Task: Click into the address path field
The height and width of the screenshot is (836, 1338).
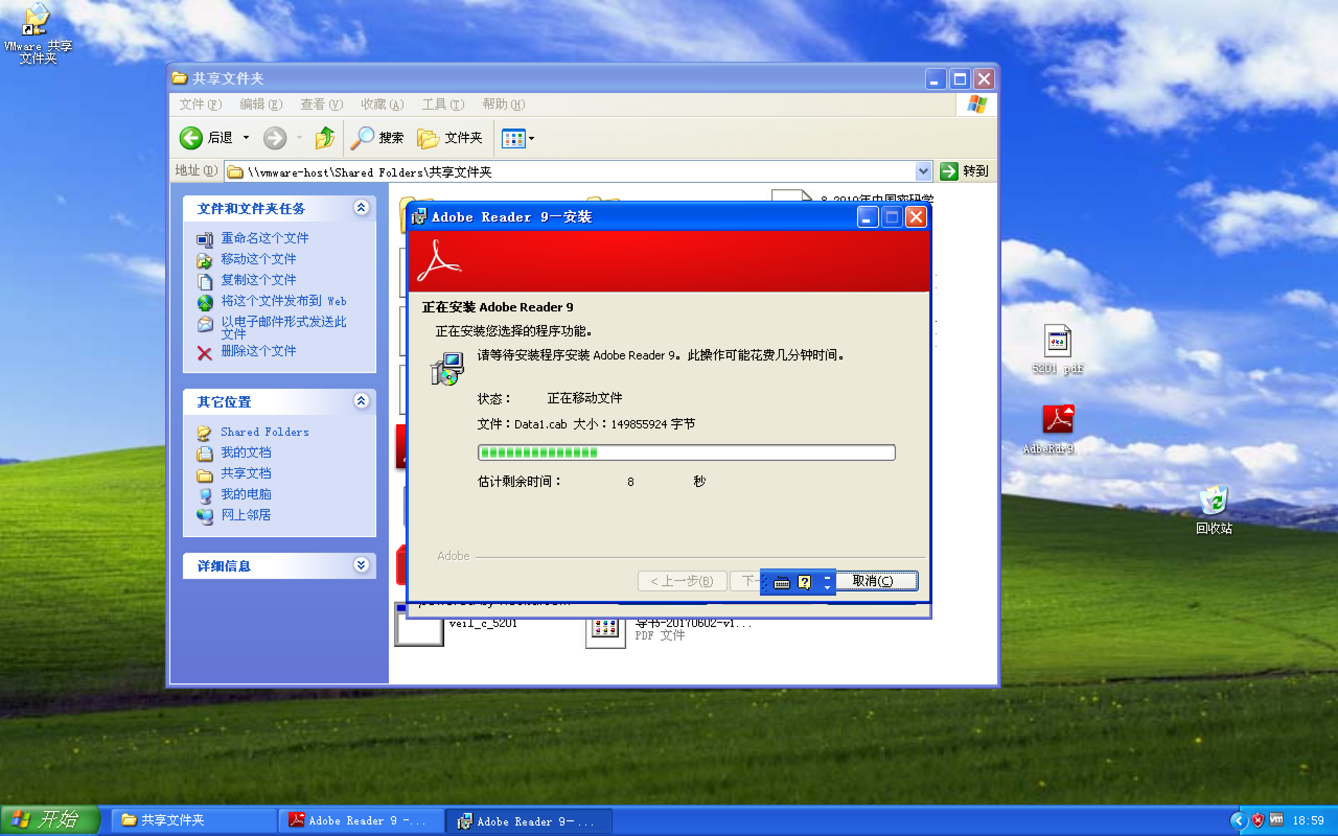Action: [570, 172]
